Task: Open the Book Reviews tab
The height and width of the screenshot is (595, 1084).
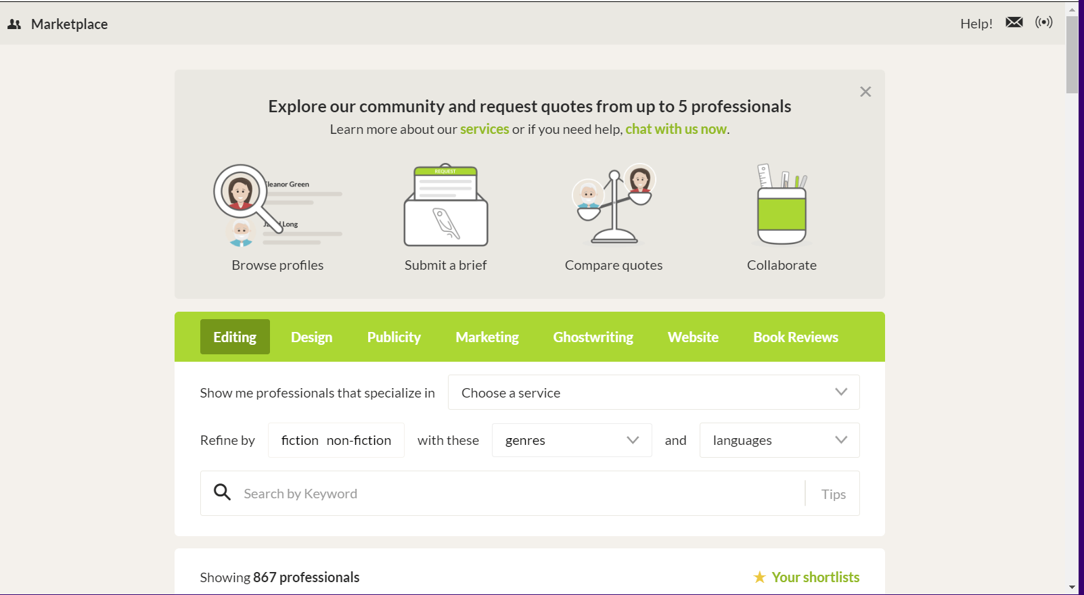Action: coord(796,337)
